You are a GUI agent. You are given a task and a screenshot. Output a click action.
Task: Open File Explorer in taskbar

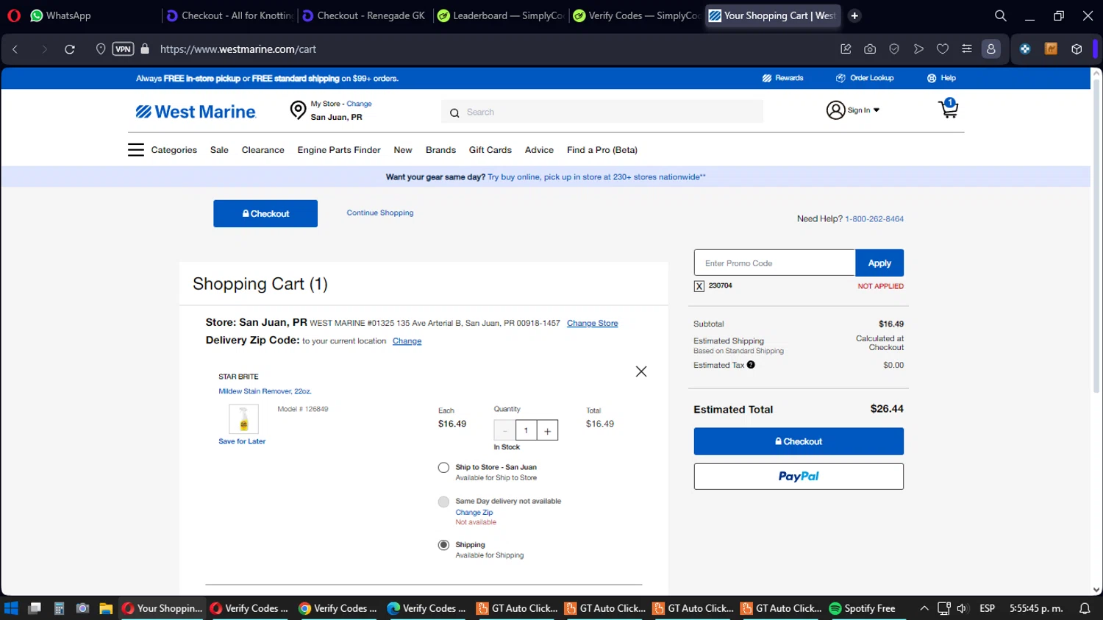pyautogui.click(x=106, y=608)
